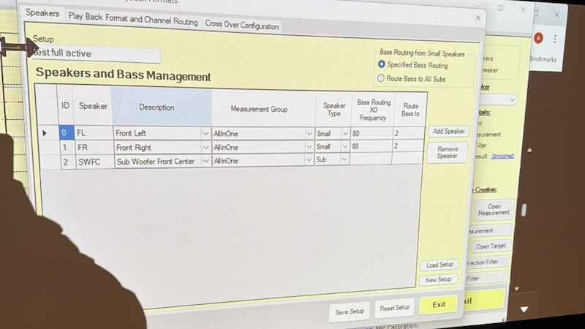Viewport: 585px width, 329px height.
Task: Open the Cross Over Configuration tab
Action: click(x=241, y=26)
